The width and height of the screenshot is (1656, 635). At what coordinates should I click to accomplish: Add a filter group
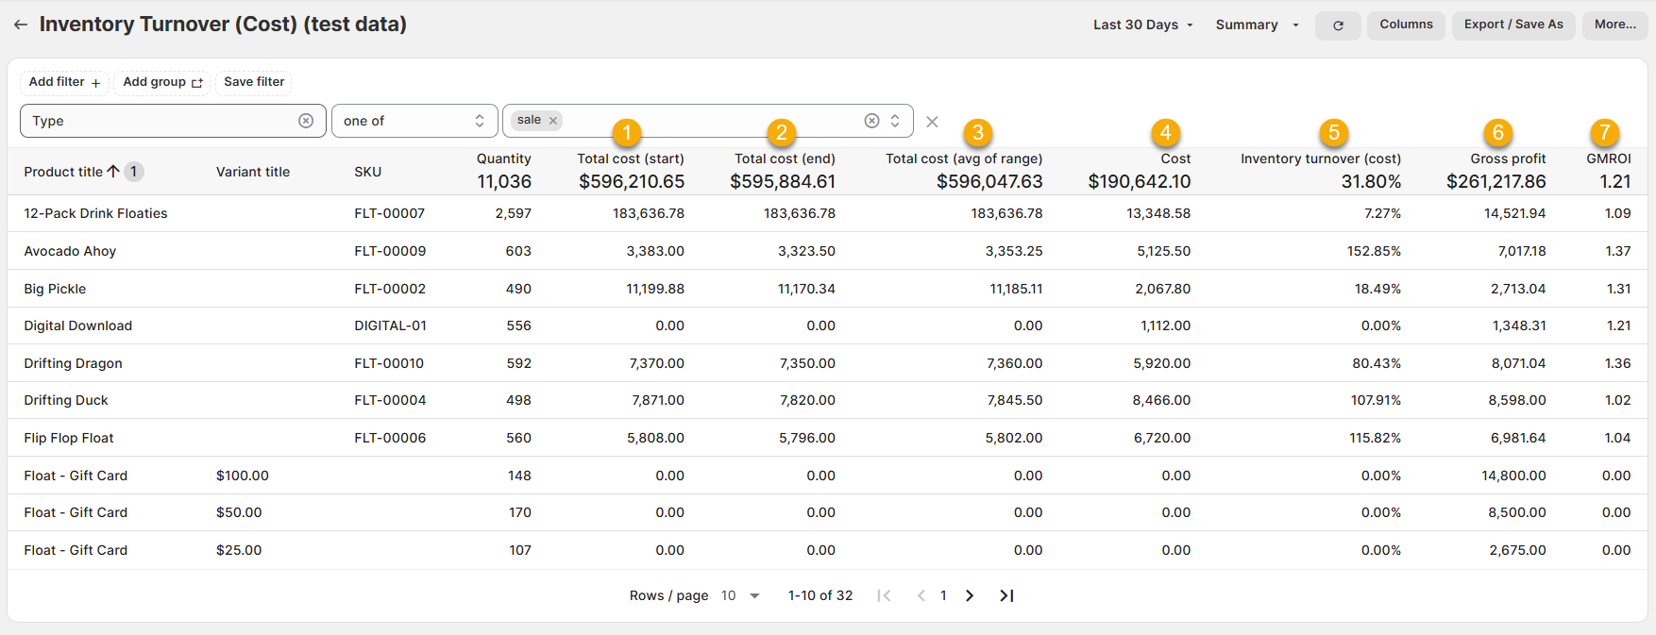coord(162,82)
